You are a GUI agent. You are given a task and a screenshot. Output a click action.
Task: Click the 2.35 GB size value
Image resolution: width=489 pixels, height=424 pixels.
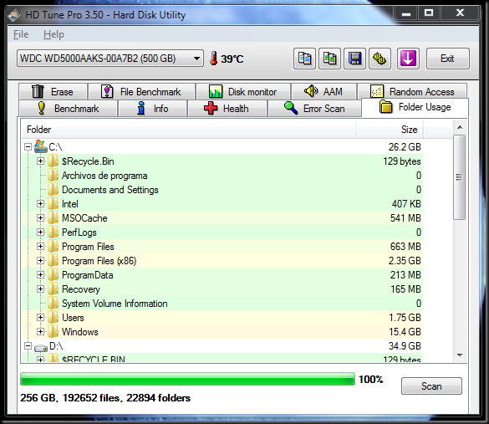coord(405,261)
